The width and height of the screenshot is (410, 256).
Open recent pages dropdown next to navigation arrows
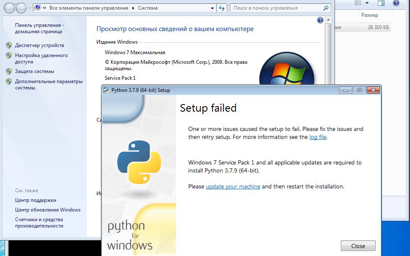coord(29,8)
